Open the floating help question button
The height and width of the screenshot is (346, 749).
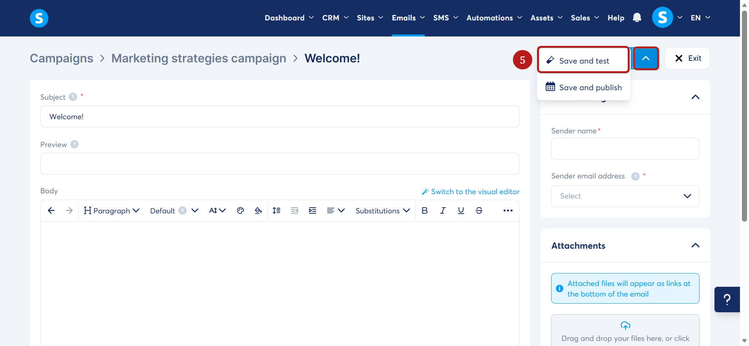click(727, 300)
